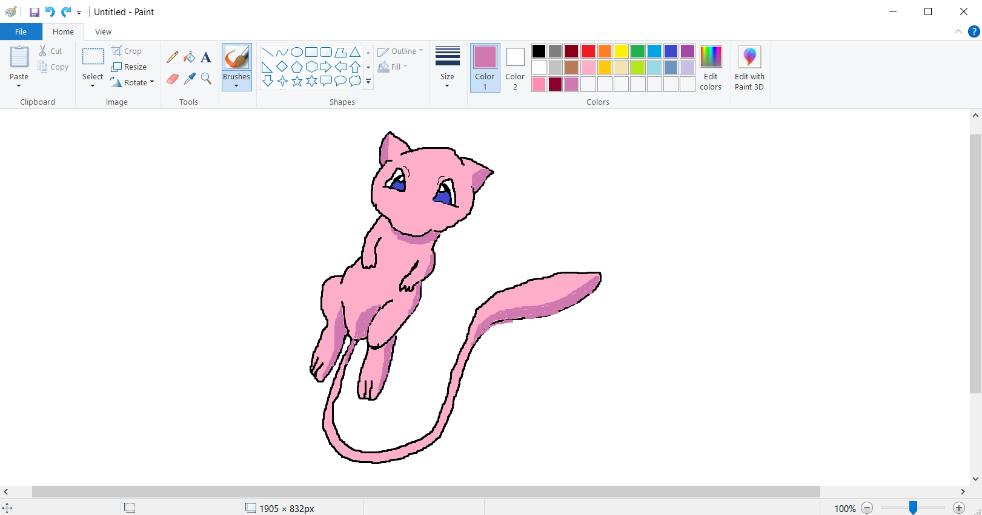Select the Five-point star shape

pyautogui.click(x=297, y=81)
